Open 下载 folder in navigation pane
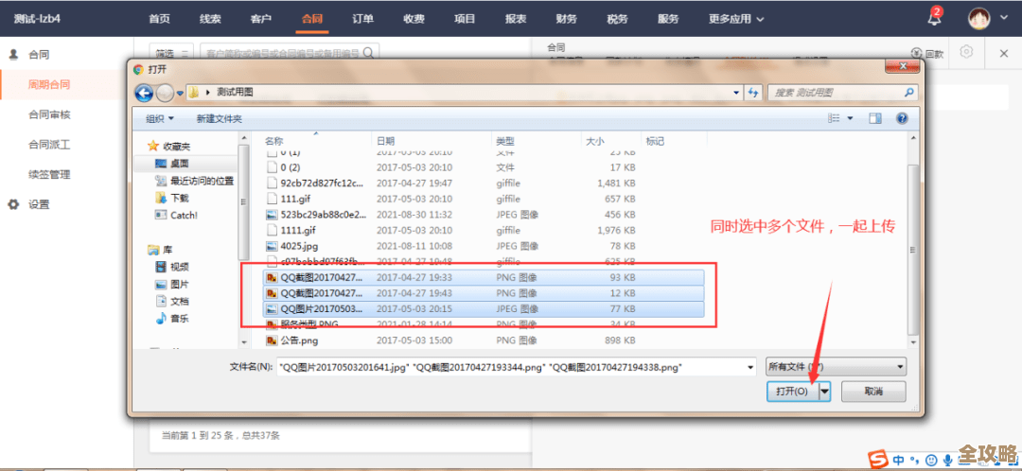Screen dimensions: 1022x471 173,198
